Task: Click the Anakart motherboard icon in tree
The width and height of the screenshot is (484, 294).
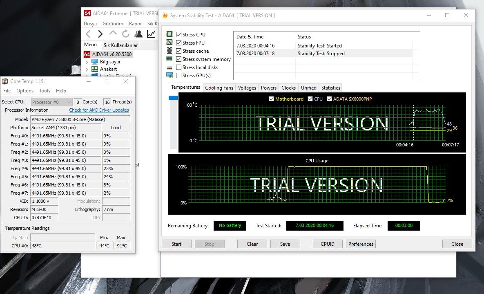Action: (95, 69)
